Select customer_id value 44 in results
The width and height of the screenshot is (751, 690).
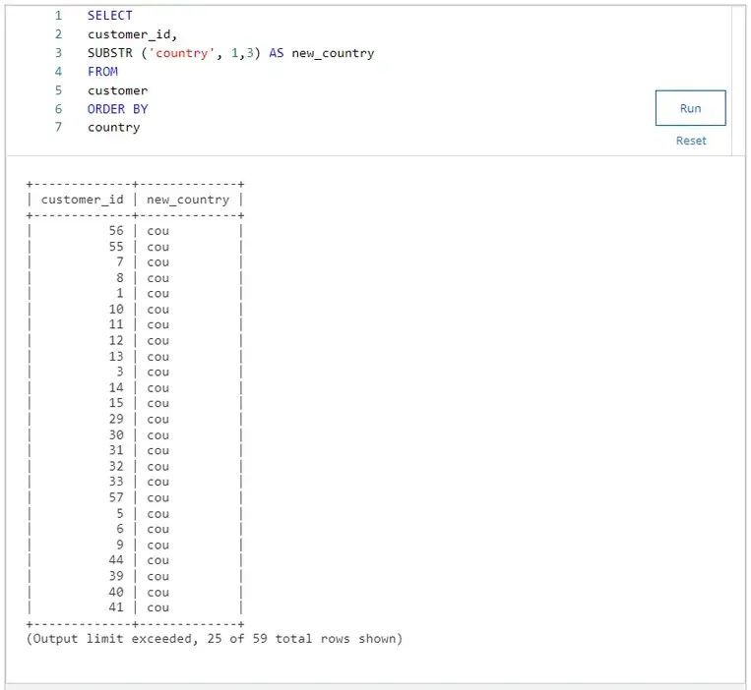(x=116, y=559)
